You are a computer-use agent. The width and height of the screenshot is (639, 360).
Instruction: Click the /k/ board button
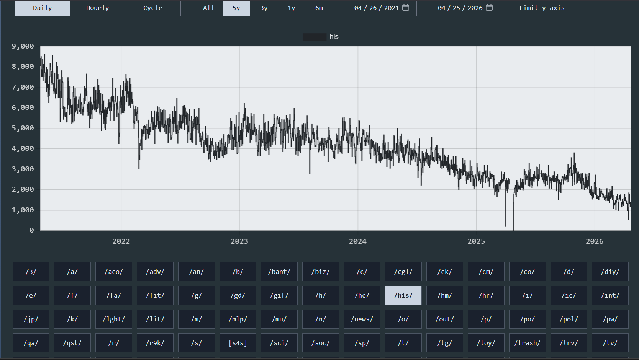coord(72,319)
